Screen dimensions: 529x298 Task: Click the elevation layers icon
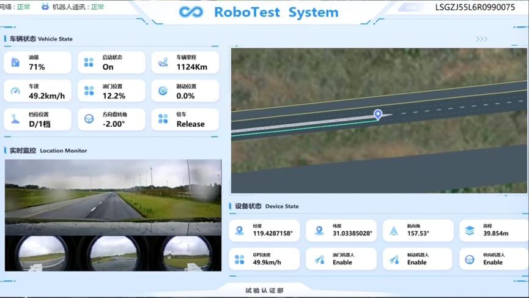tap(469, 231)
